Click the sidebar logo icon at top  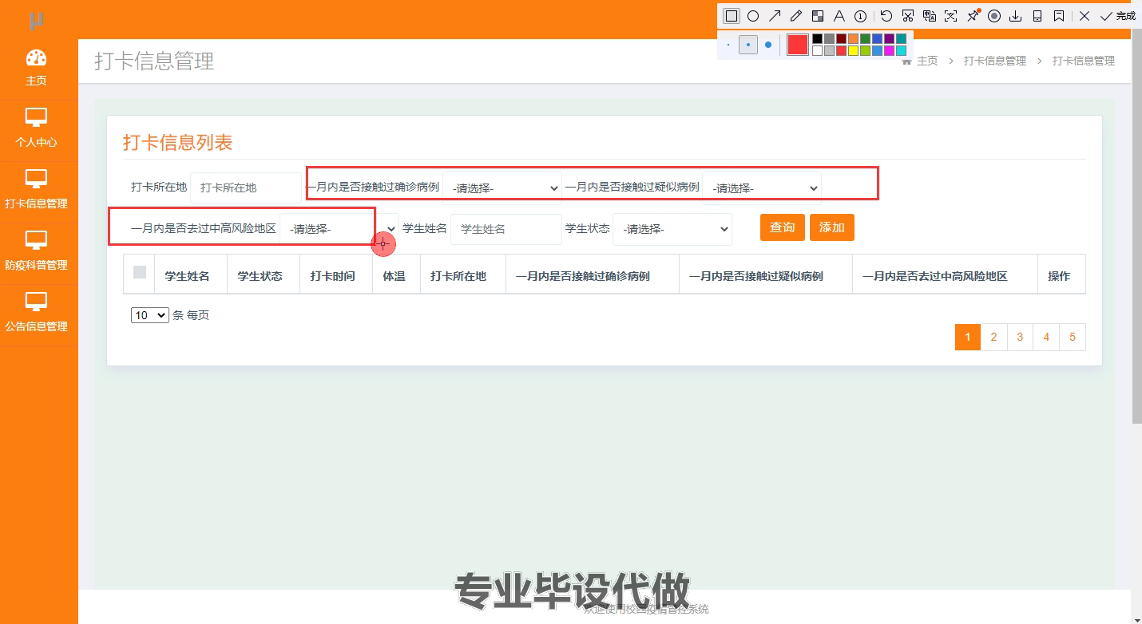36,20
